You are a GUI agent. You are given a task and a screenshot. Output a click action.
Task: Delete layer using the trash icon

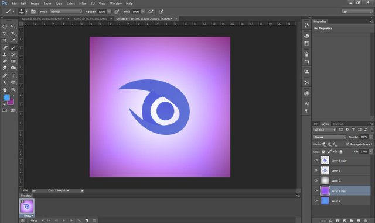tap(365, 221)
